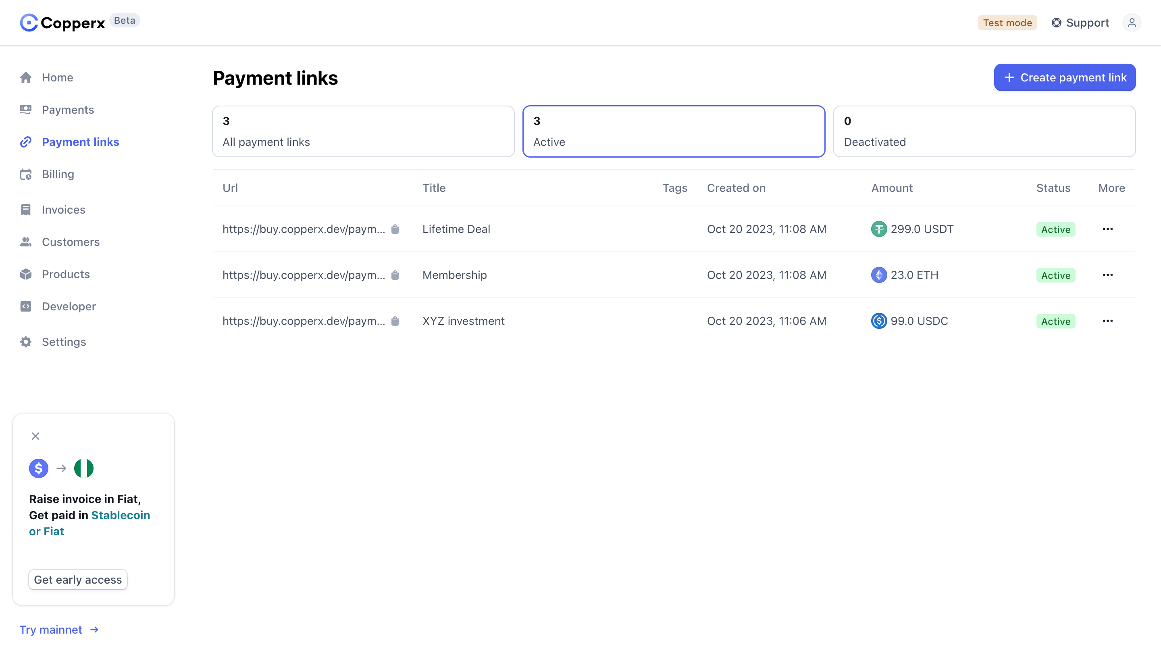Viewport: 1161px width, 657px height.
Task: Click the Support link in the header
Action: pyautogui.click(x=1080, y=23)
